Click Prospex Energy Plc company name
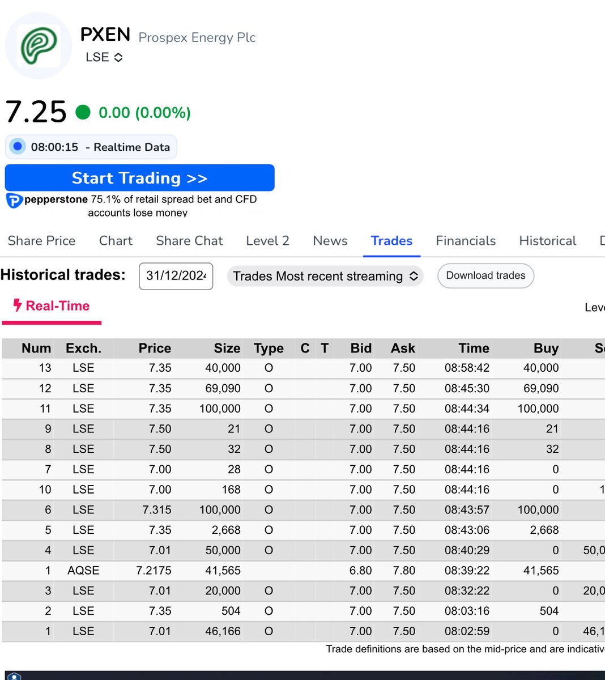This screenshot has width=605, height=680. tap(197, 38)
